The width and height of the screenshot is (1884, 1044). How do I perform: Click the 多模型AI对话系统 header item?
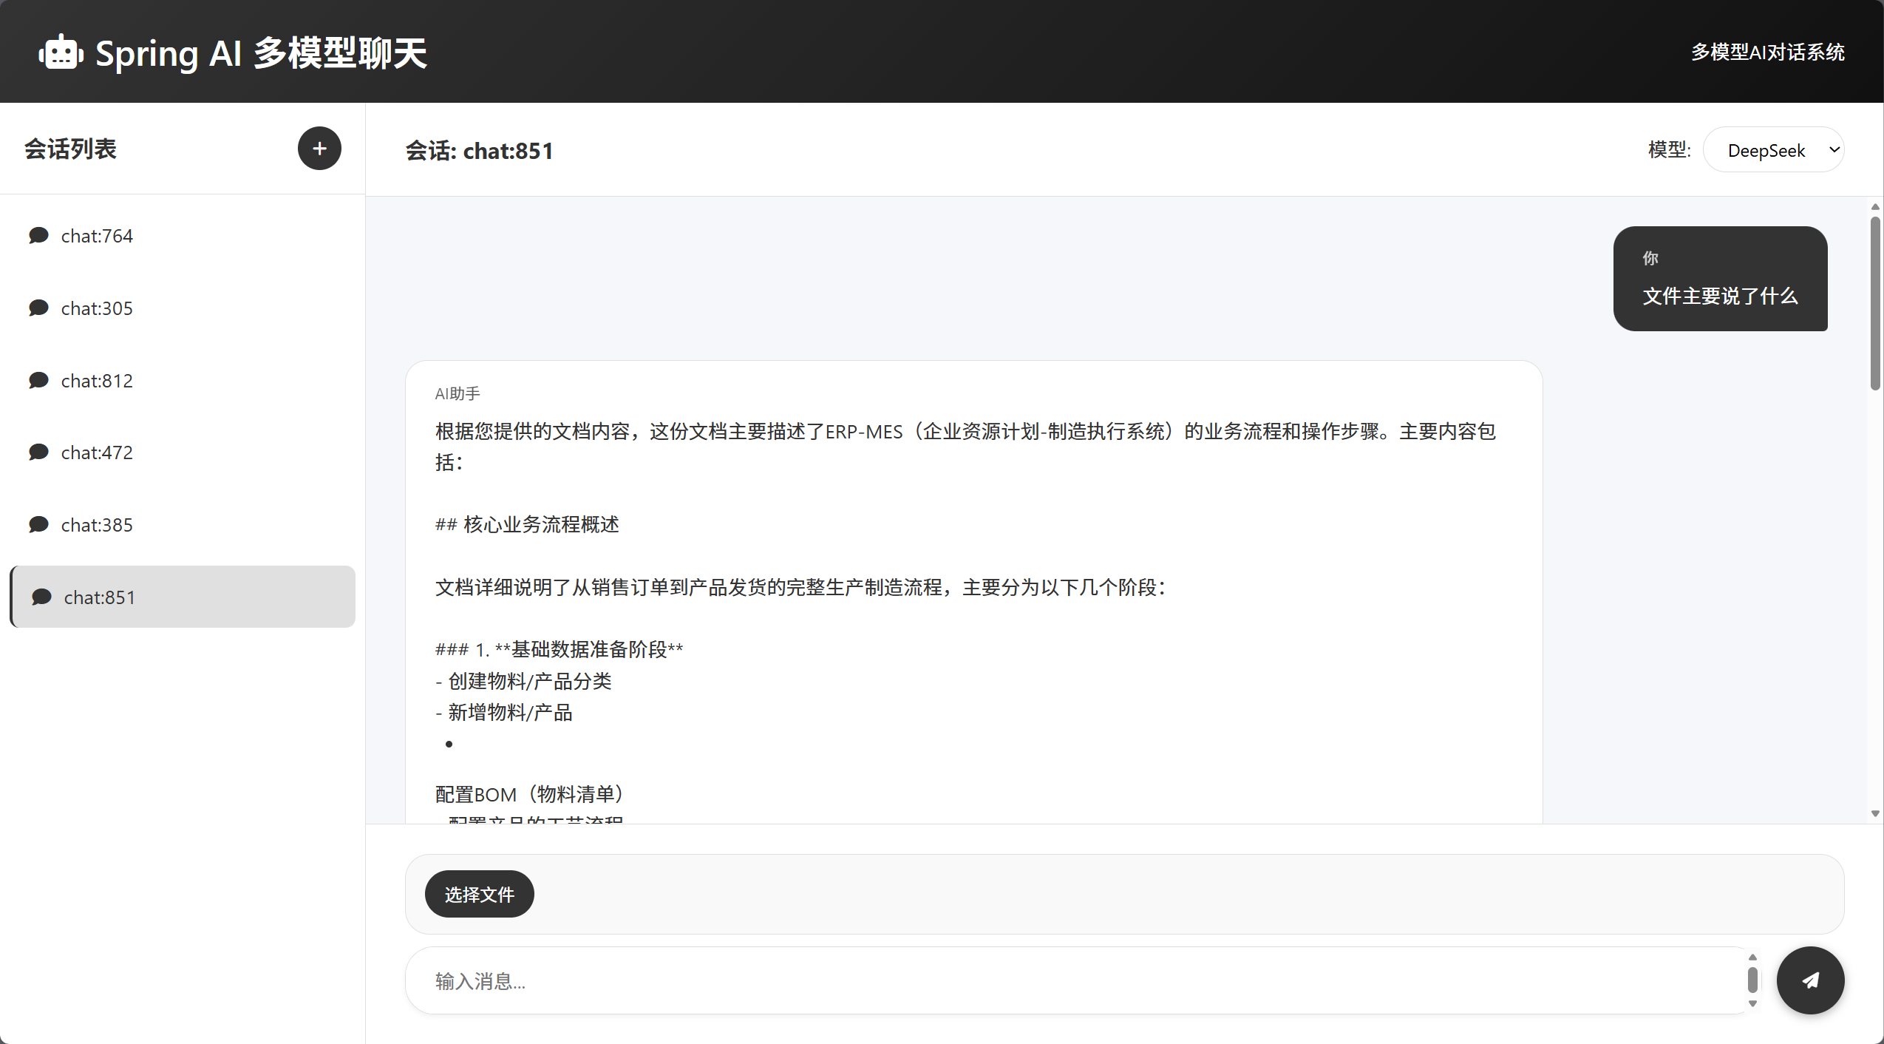(1767, 52)
